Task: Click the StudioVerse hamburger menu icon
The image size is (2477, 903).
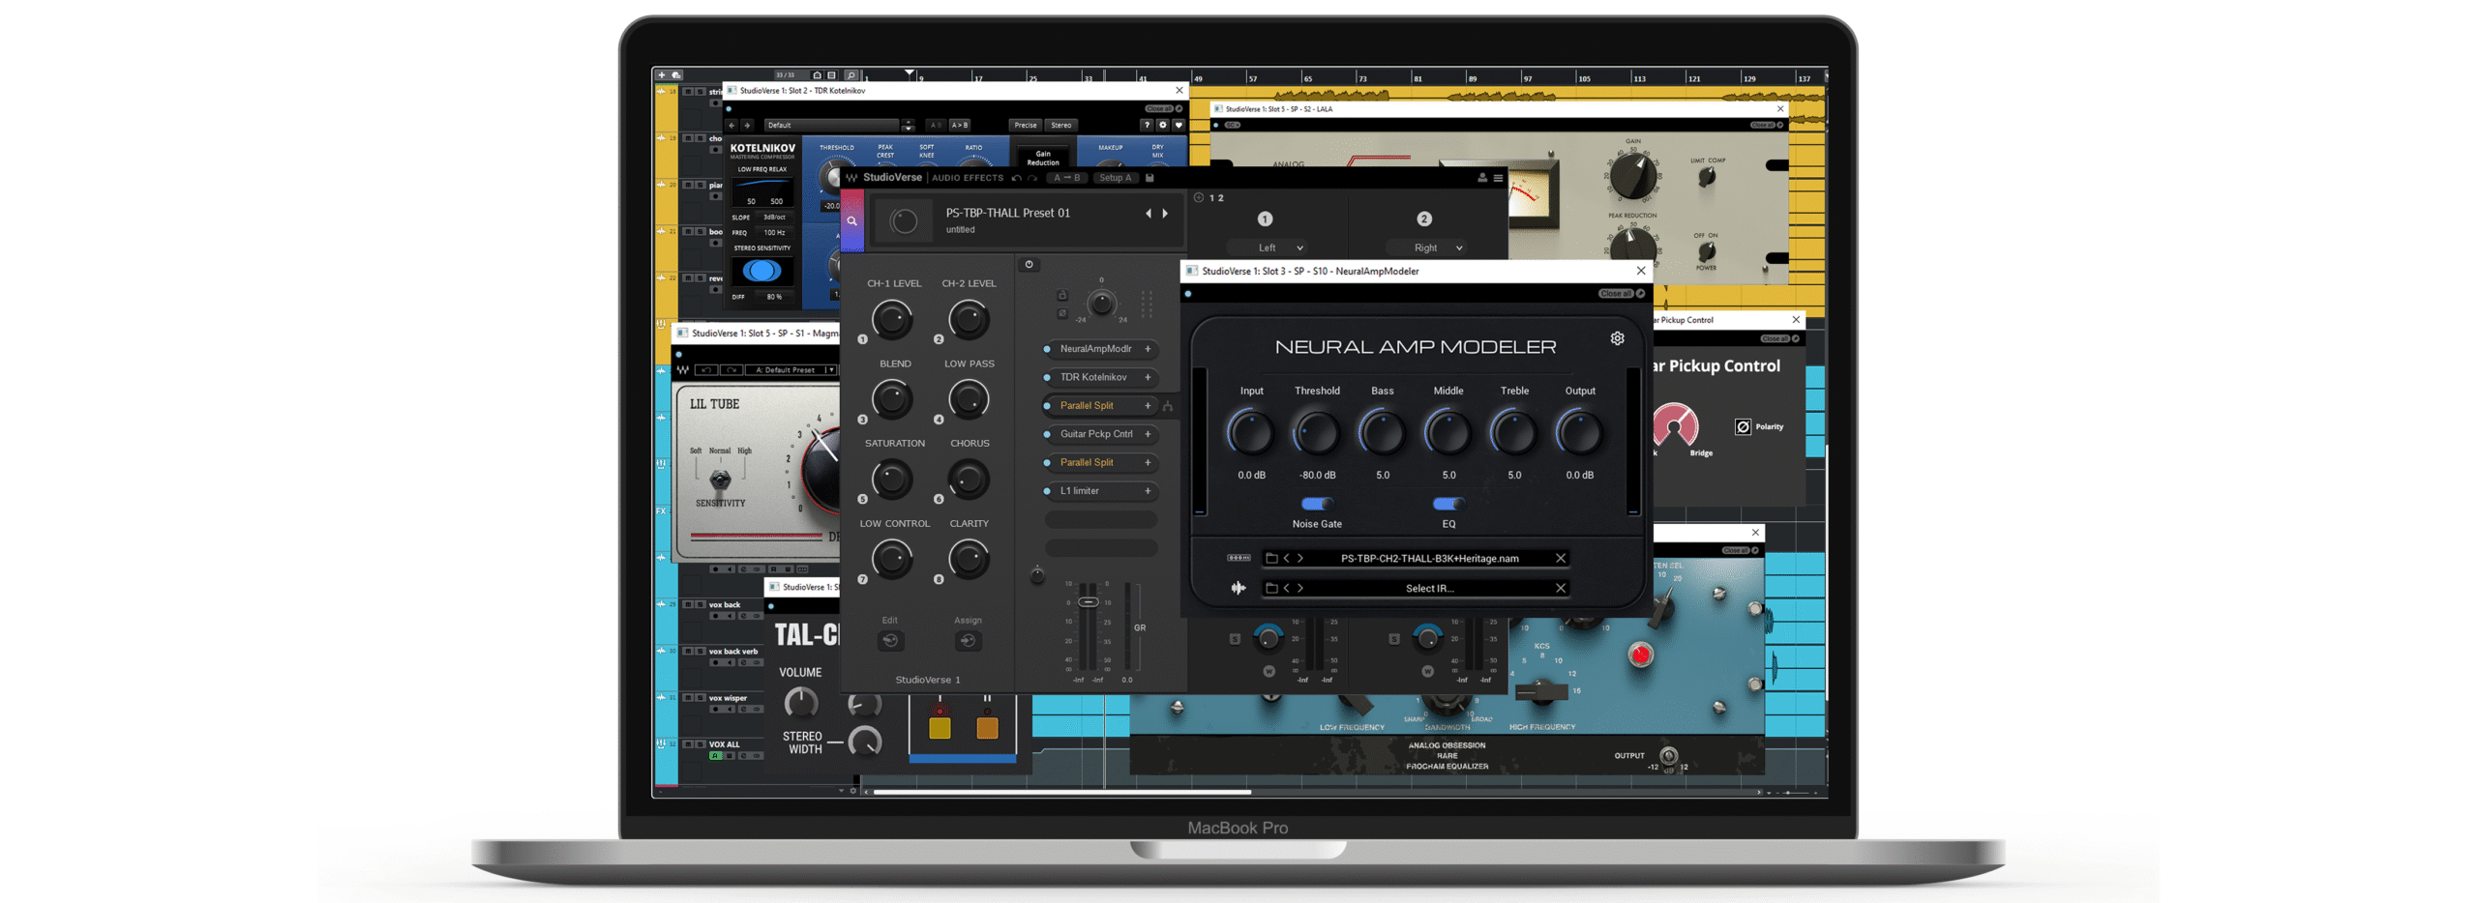Action: pos(1498,178)
